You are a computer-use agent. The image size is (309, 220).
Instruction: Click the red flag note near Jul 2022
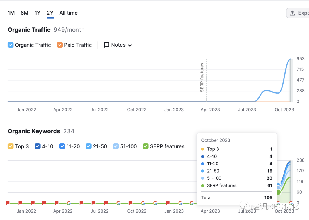pyautogui.click(x=93, y=203)
